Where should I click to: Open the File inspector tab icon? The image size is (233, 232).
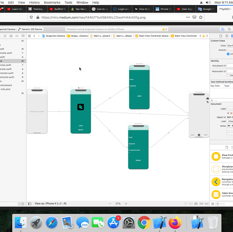pos(221,36)
